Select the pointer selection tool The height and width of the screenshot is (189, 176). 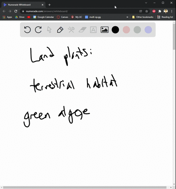pyautogui.click(x=49, y=30)
